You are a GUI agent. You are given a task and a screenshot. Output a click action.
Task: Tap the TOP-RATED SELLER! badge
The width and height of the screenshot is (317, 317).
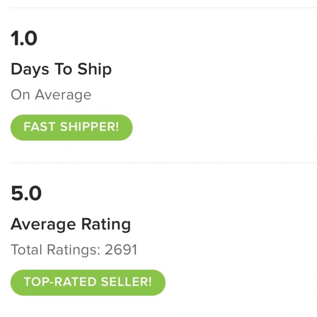point(88,282)
